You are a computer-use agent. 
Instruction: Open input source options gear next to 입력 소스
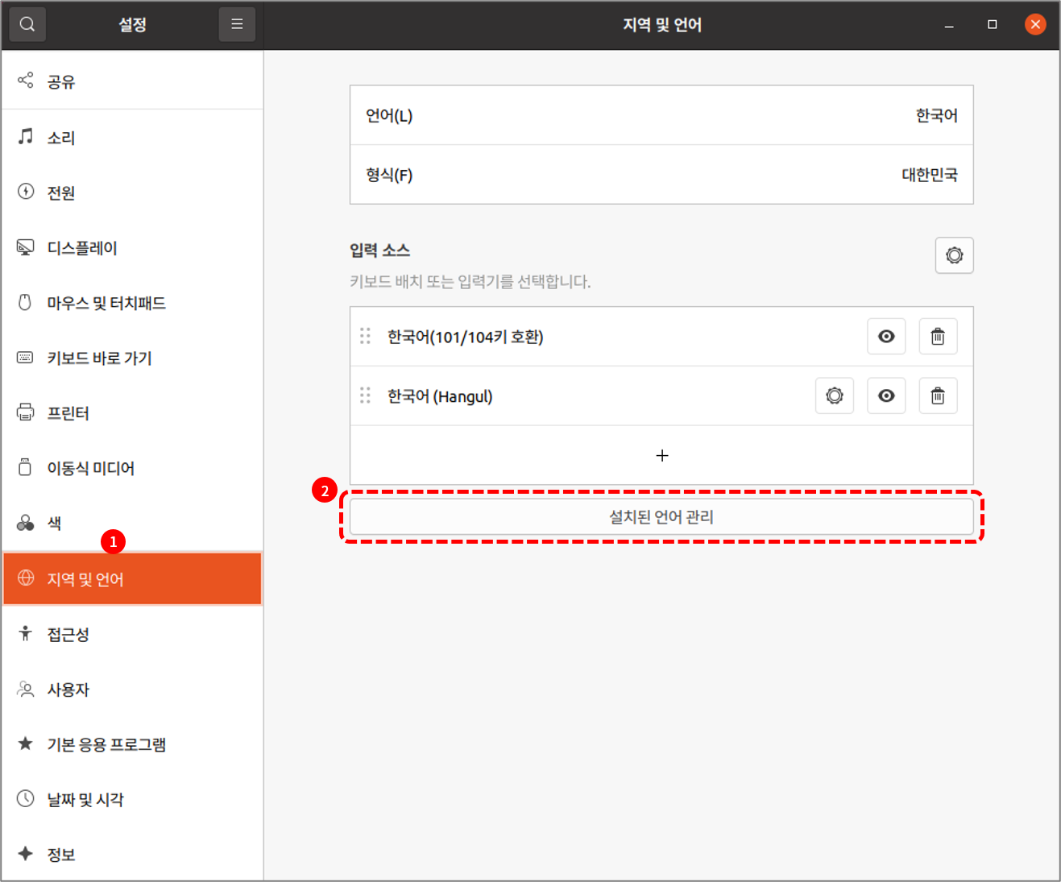(954, 255)
